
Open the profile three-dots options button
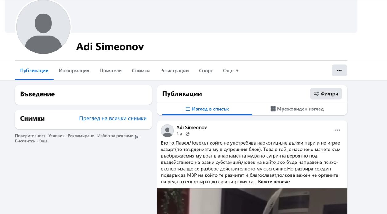click(x=339, y=70)
